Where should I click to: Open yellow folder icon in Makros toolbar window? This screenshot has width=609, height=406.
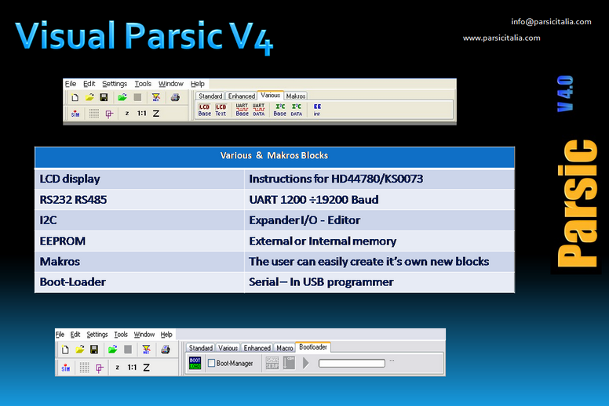click(89, 97)
